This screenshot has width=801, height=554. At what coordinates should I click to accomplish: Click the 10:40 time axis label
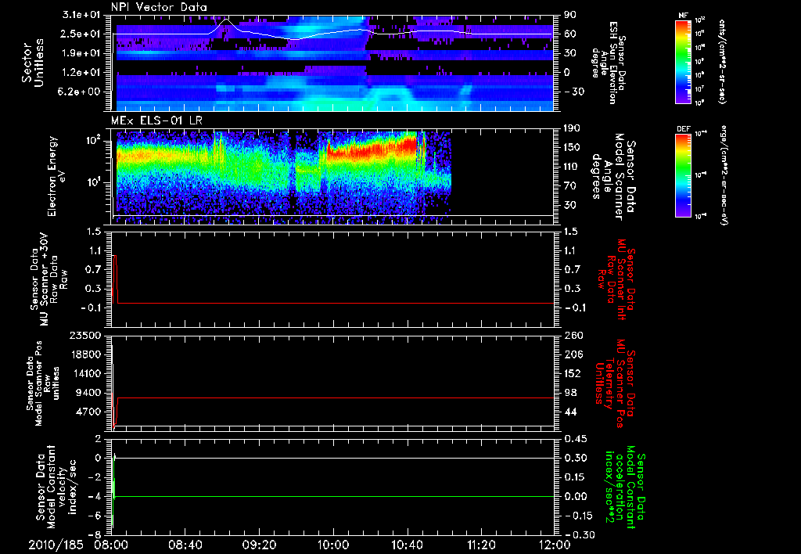click(407, 545)
